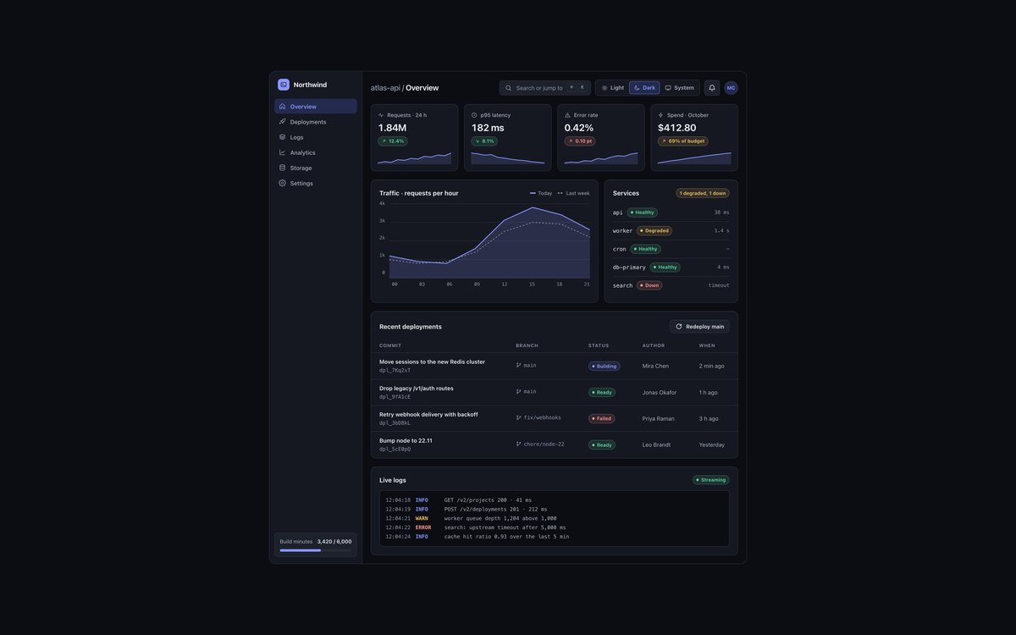Click the Storage database icon
This screenshot has width=1016, height=635.
click(x=283, y=168)
